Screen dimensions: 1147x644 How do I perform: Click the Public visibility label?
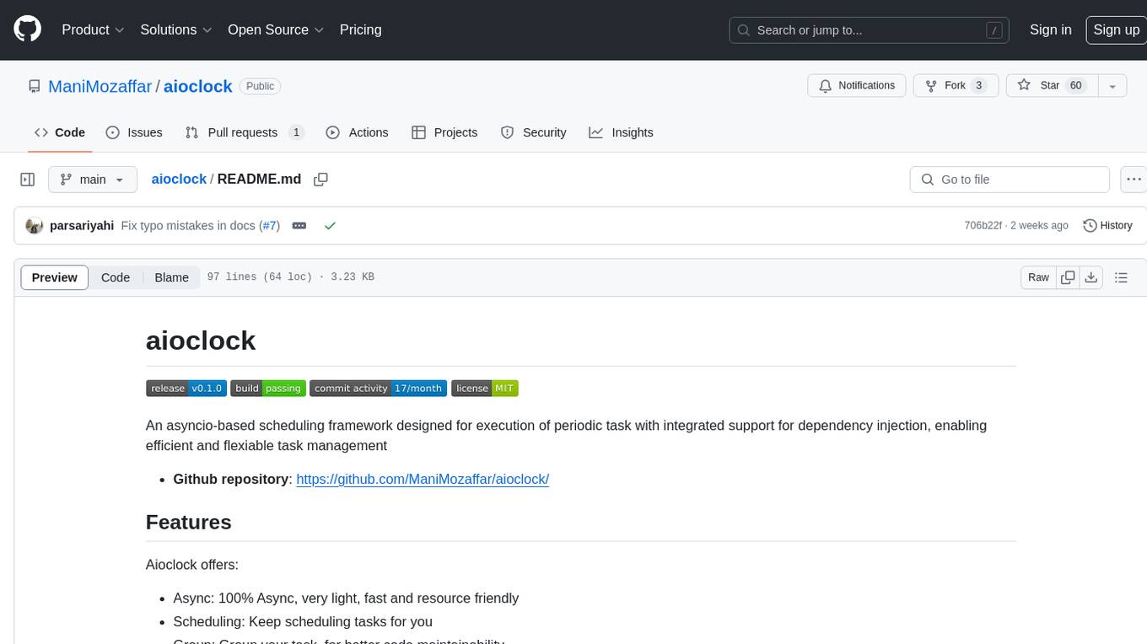pos(260,86)
